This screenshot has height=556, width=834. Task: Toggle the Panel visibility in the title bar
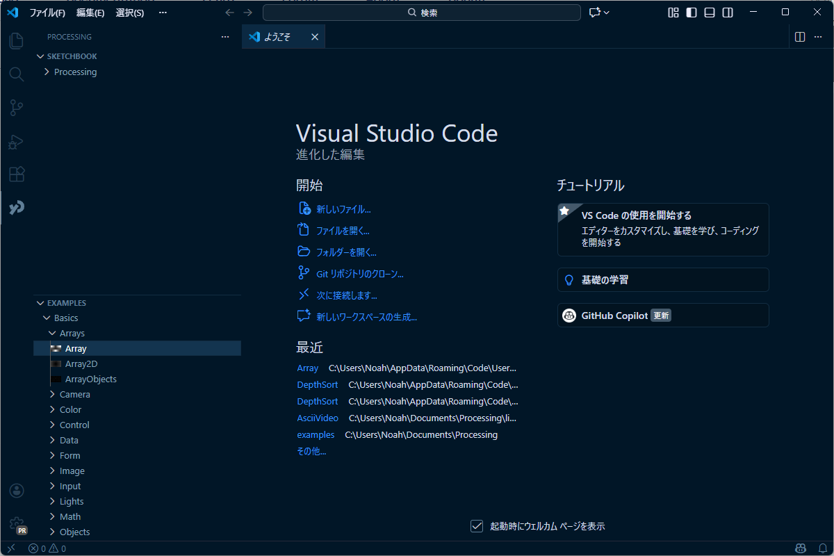(709, 12)
